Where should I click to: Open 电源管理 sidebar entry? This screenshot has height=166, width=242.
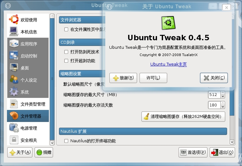coord(28,128)
